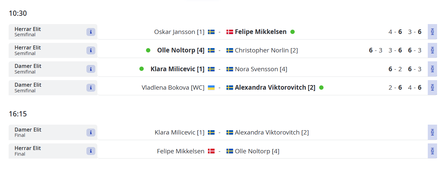Open H2H for Jansson vs Mikkelsen match
This screenshot has width=446, height=182.
[x=432, y=32]
